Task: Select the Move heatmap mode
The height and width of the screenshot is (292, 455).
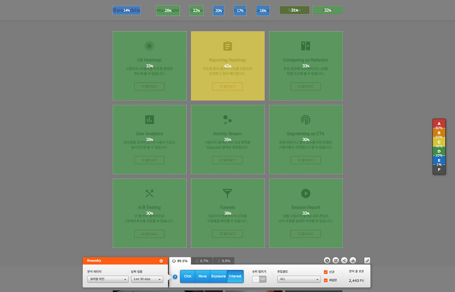Action: 203,276
